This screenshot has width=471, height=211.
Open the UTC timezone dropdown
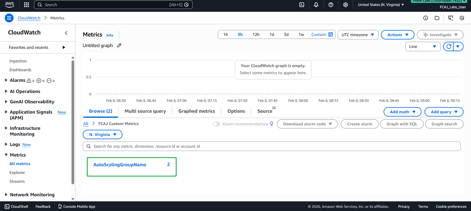(x=358, y=35)
